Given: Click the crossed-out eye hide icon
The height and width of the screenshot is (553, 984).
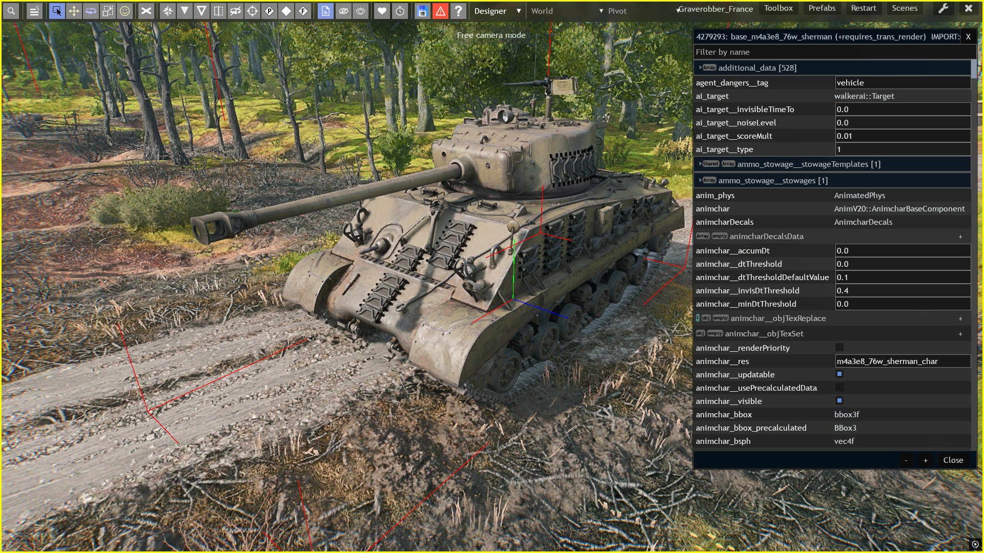Looking at the screenshot, I should [343, 11].
